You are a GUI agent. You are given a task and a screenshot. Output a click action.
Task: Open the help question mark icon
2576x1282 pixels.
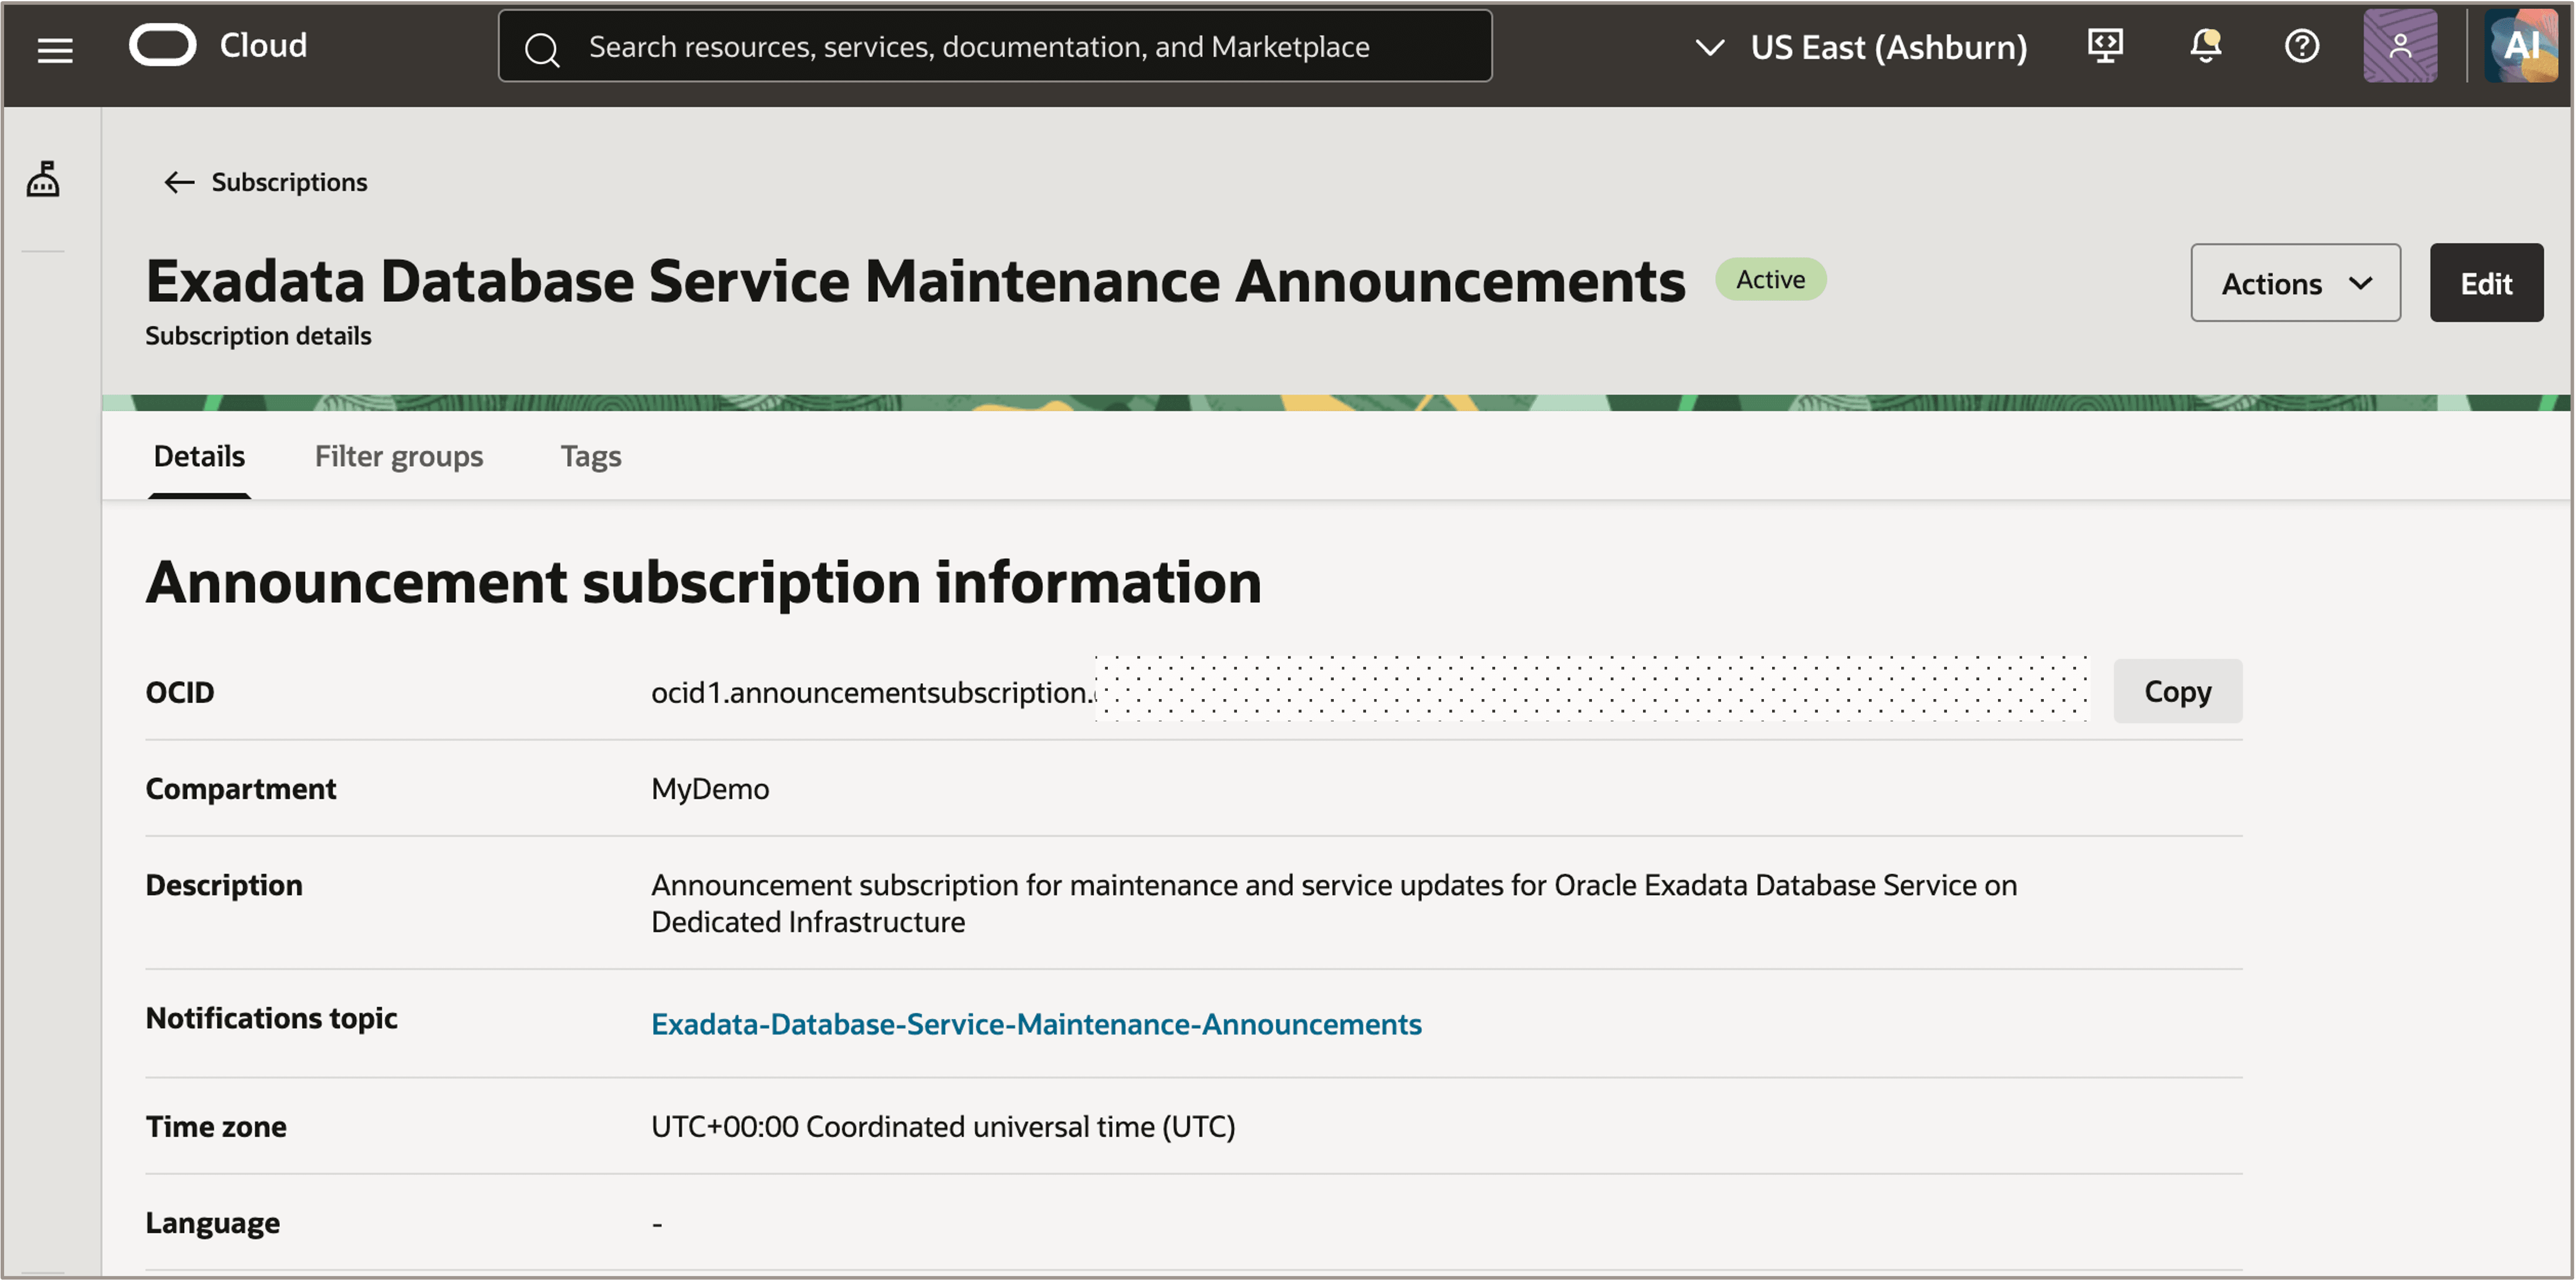[x=2301, y=46]
